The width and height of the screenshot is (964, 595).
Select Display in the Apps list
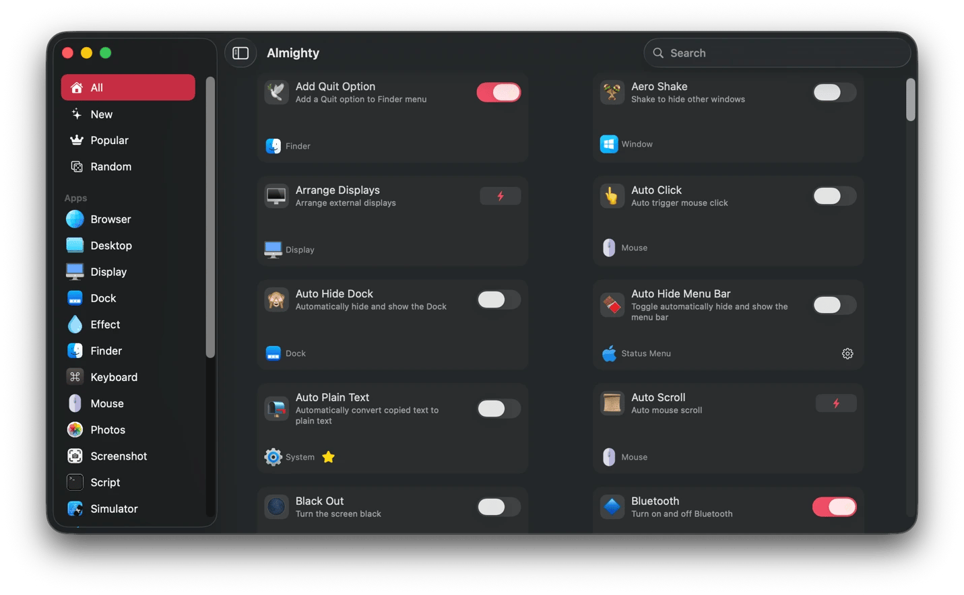[128, 272]
